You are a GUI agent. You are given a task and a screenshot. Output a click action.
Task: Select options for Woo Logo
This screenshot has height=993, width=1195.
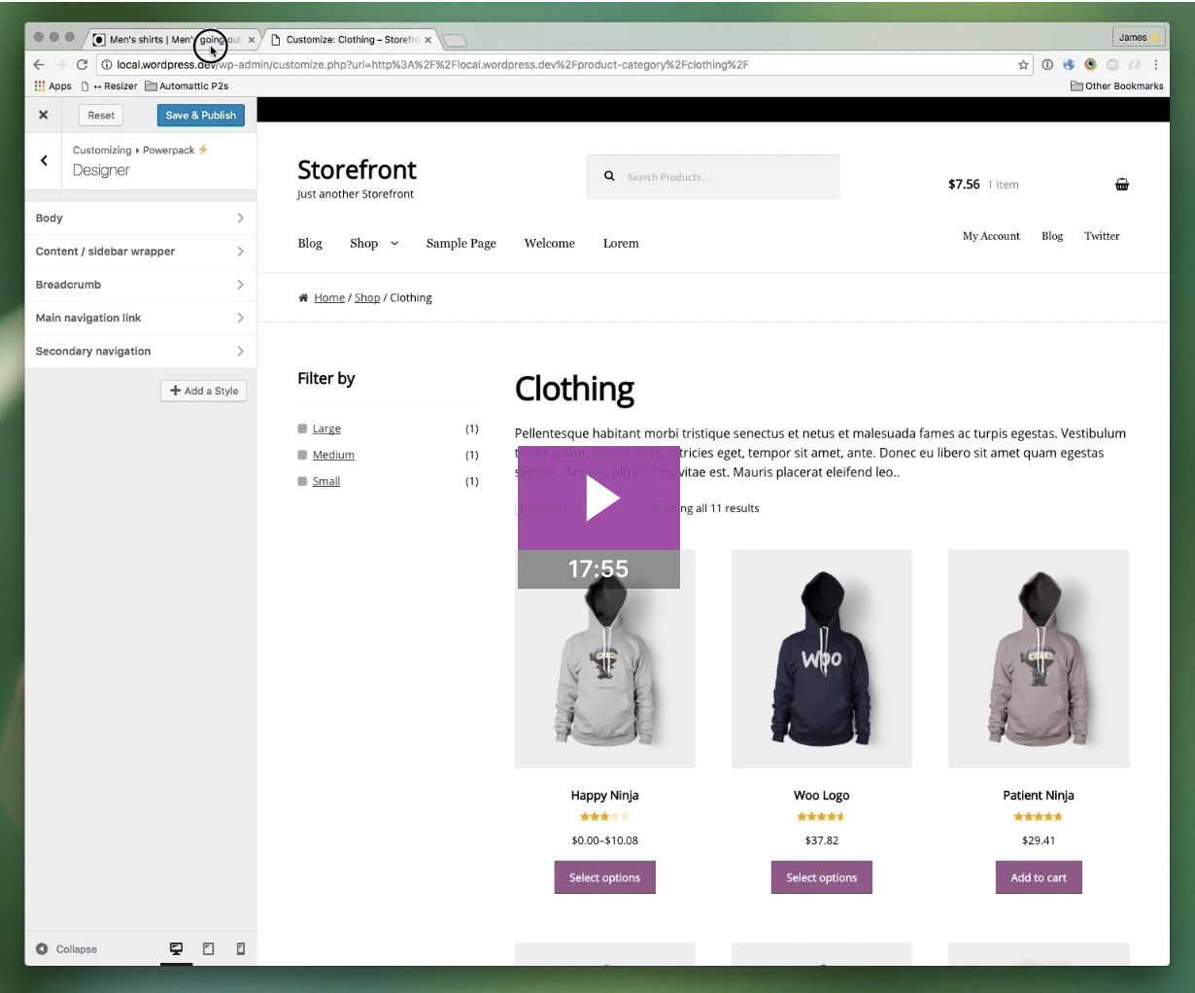[821, 877]
